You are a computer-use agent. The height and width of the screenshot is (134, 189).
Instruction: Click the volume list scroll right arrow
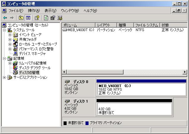point(185,72)
